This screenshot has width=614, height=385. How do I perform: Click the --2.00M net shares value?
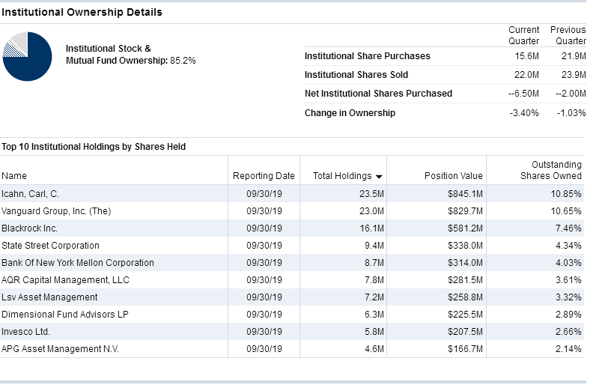(571, 94)
